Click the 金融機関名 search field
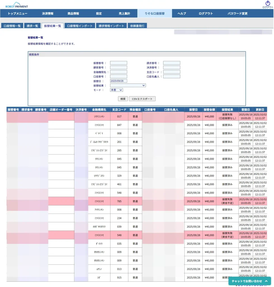This screenshot has width=274, height=287. tap(119, 72)
